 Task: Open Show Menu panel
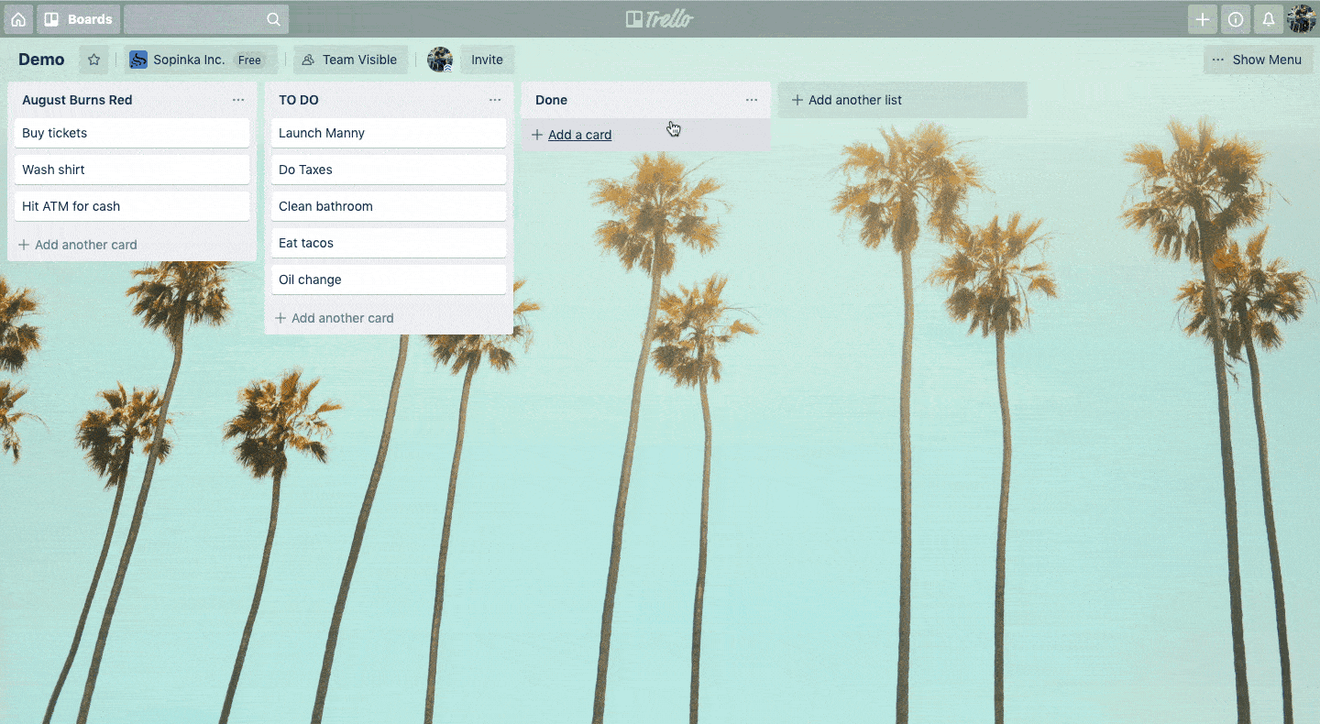pyautogui.click(x=1257, y=60)
